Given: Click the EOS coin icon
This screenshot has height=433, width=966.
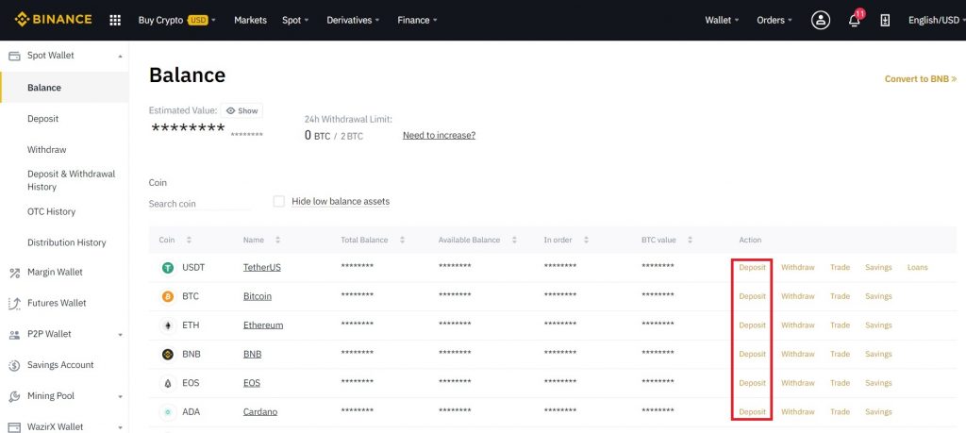Looking at the screenshot, I should 168,383.
